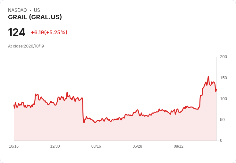Click the NASDAQ exchange label
The width and height of the screenshot is (236, 163).
(17, 10)
